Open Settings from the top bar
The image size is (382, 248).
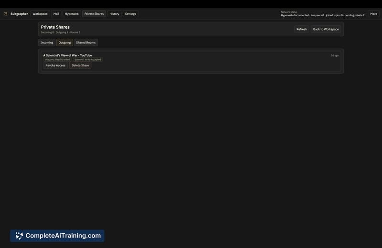[130, 14]
